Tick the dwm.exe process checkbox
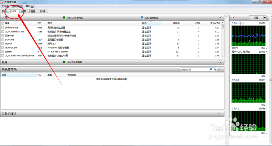Image resolution: width=272 pixels, height=146 pixels. (x=3, y=39)
